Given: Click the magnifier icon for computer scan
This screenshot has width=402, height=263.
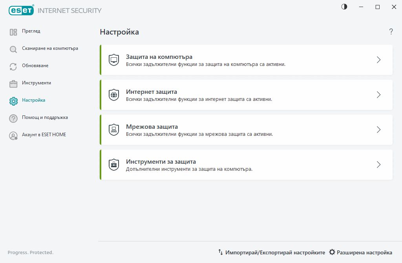Looking at the screenshot, I should pyautogui.click(x=13, y=49).
